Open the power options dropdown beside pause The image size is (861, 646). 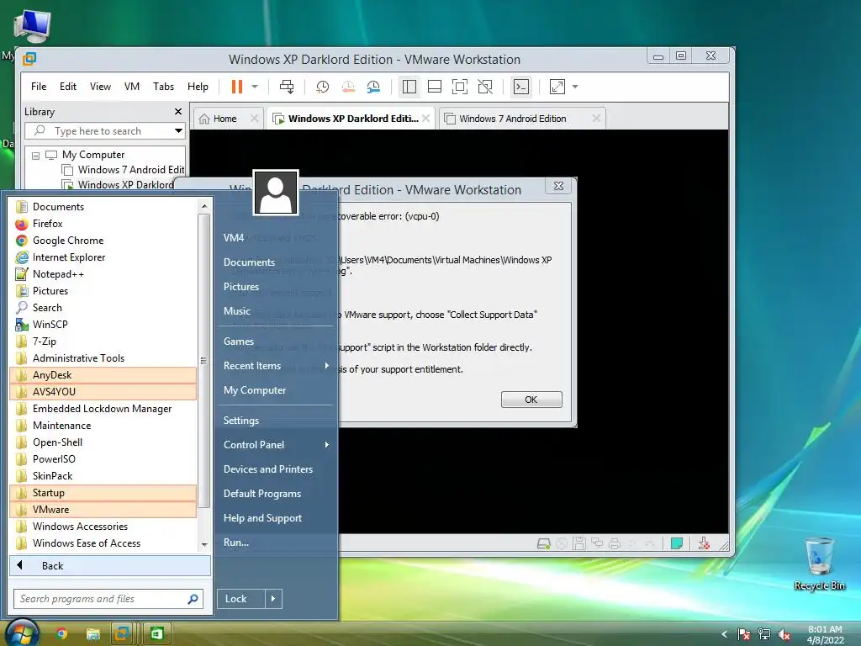pyautogui.click(x=255, y=87)
